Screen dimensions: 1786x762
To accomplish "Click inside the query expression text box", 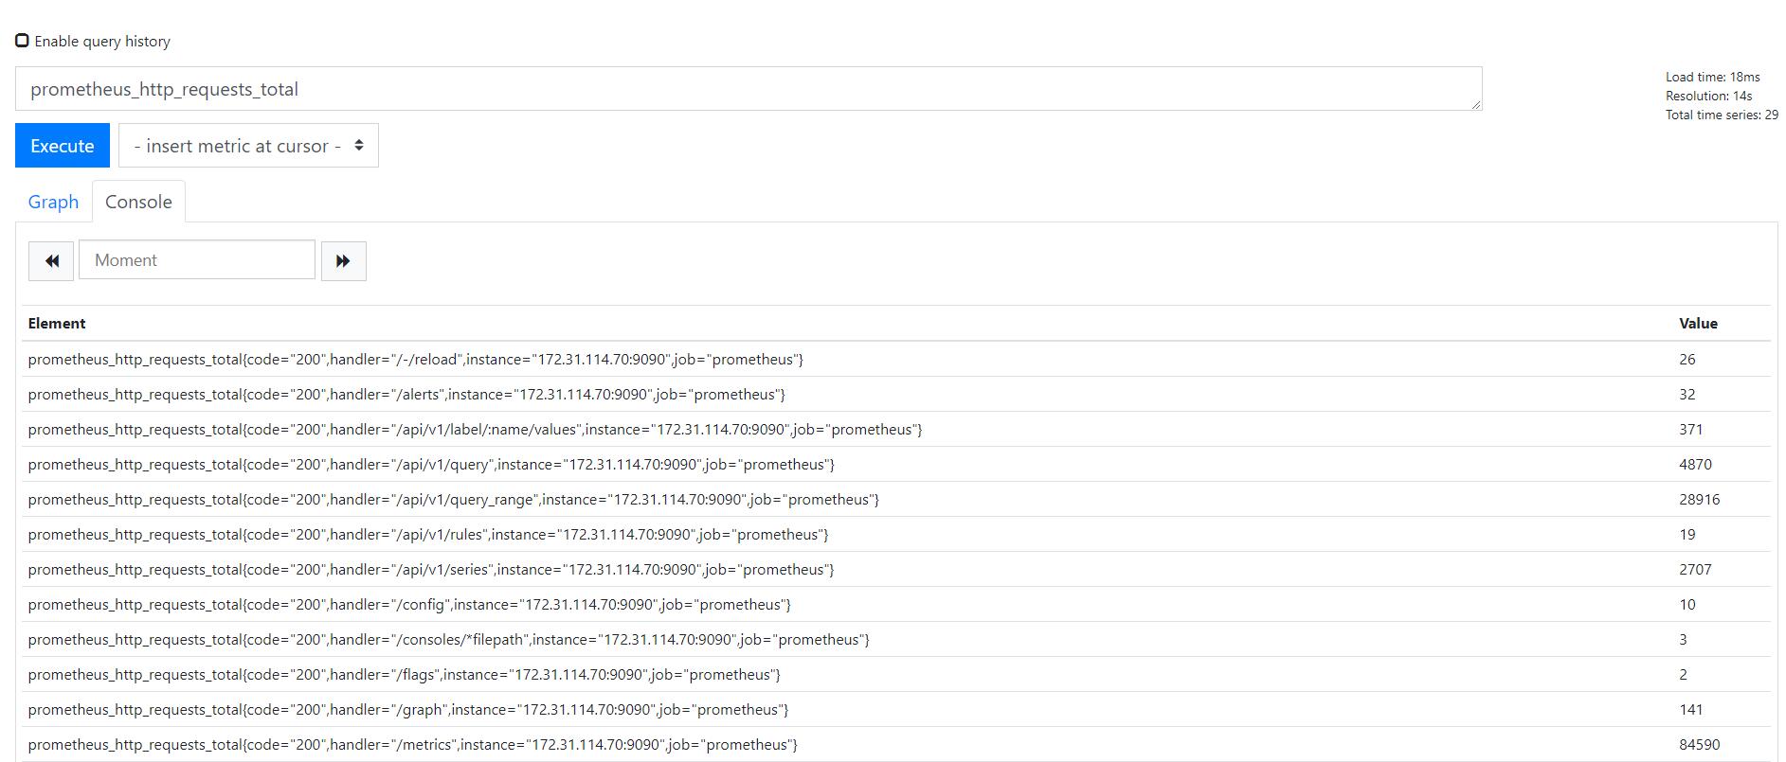I will 749,89.
